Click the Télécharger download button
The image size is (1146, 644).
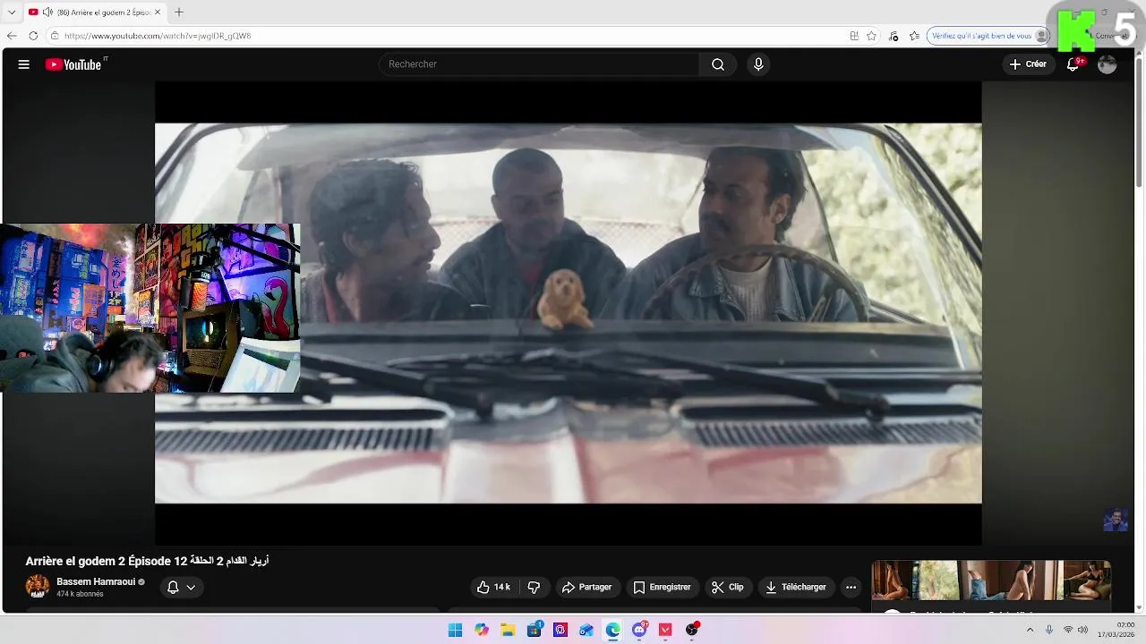[x=796, y=588]
